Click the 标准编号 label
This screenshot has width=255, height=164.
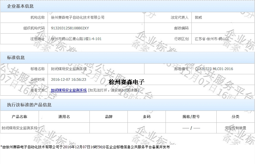pos(181,69)
